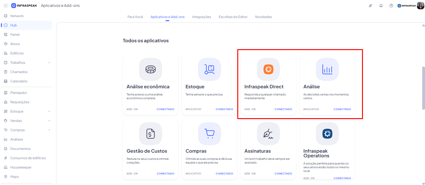
Task: Open the notifications bell
Action: click(x=381, y=6)
